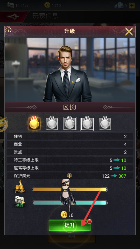Click the 特工等级上限 row

[70, 160]
